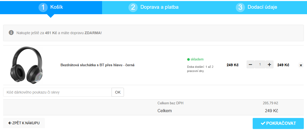Click the step 3 number circle
Viewport: 307px width, 134px height.
coord(240,7)
